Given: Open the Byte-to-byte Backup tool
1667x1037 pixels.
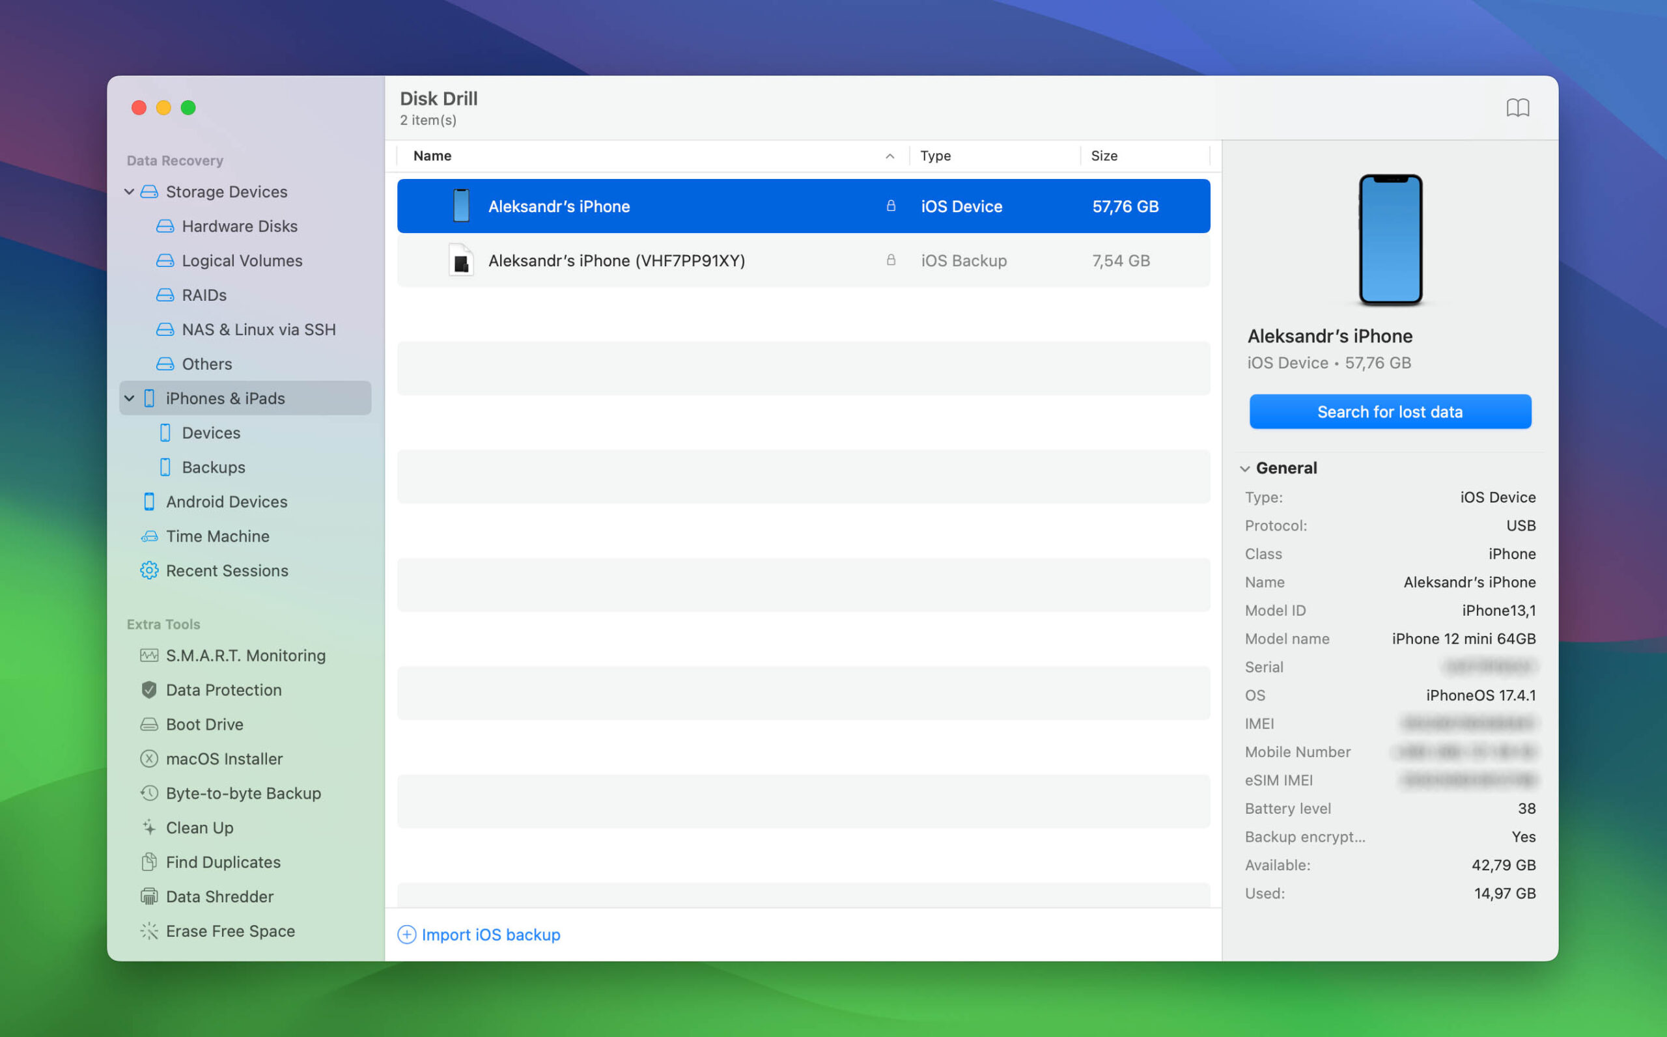Looking at the screenshot, I should pyautogui.click(x=243, y=794).
